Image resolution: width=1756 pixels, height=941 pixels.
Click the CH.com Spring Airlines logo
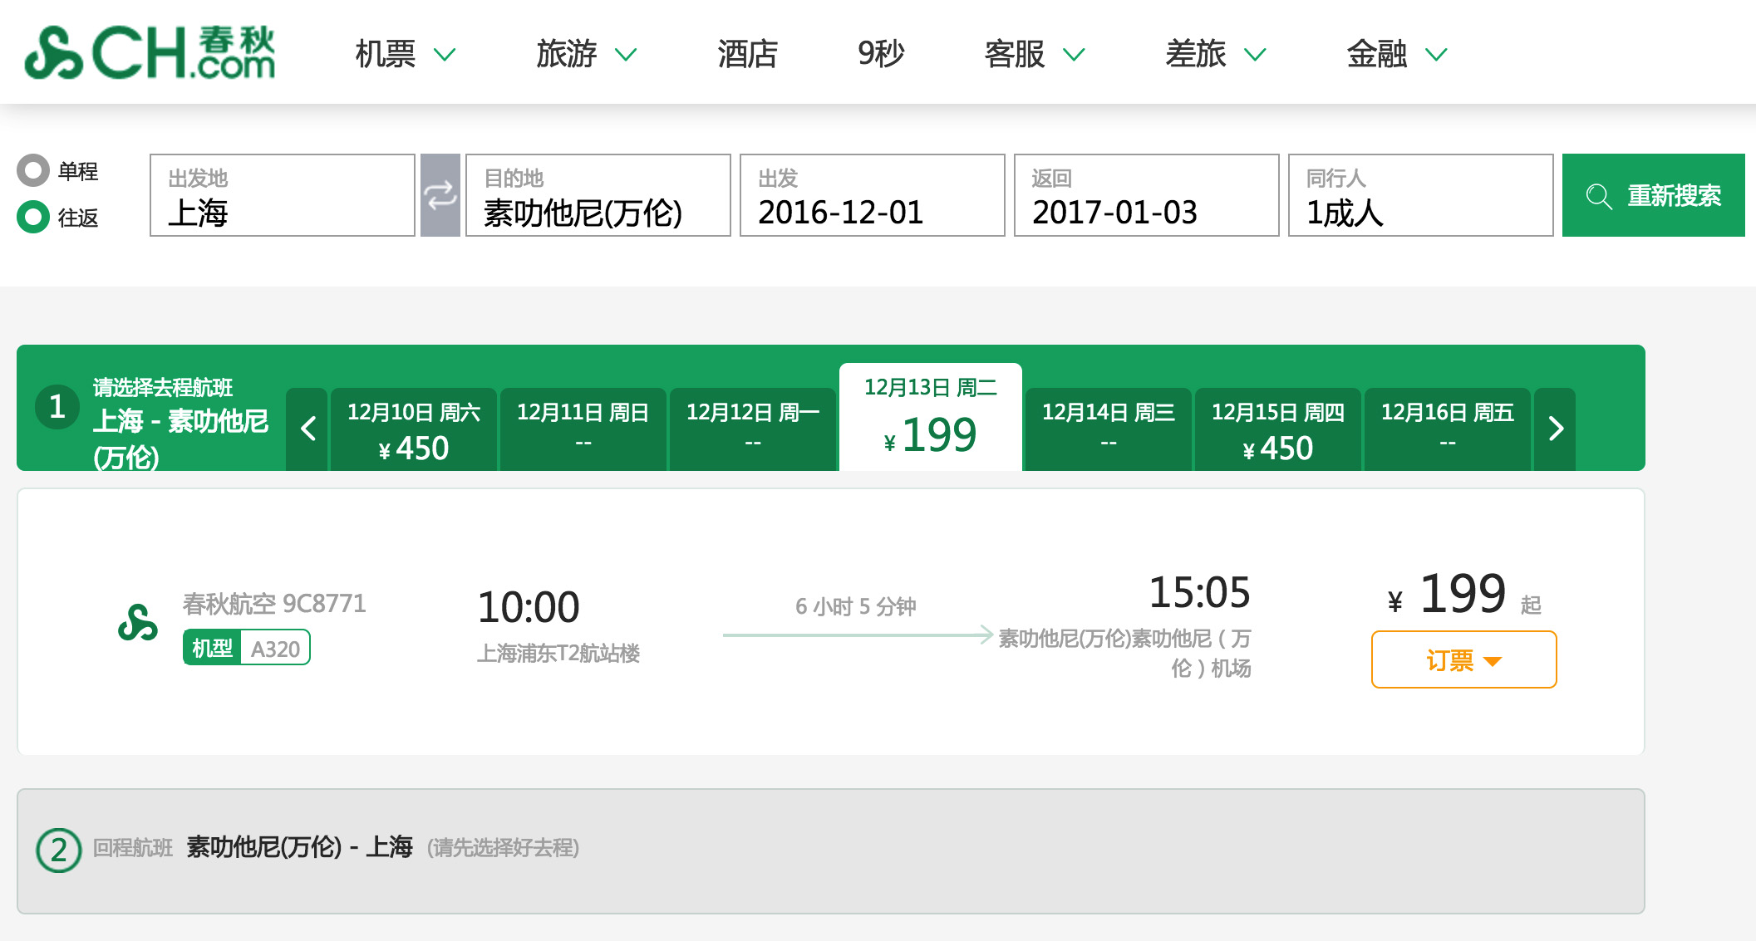[150, 51]
